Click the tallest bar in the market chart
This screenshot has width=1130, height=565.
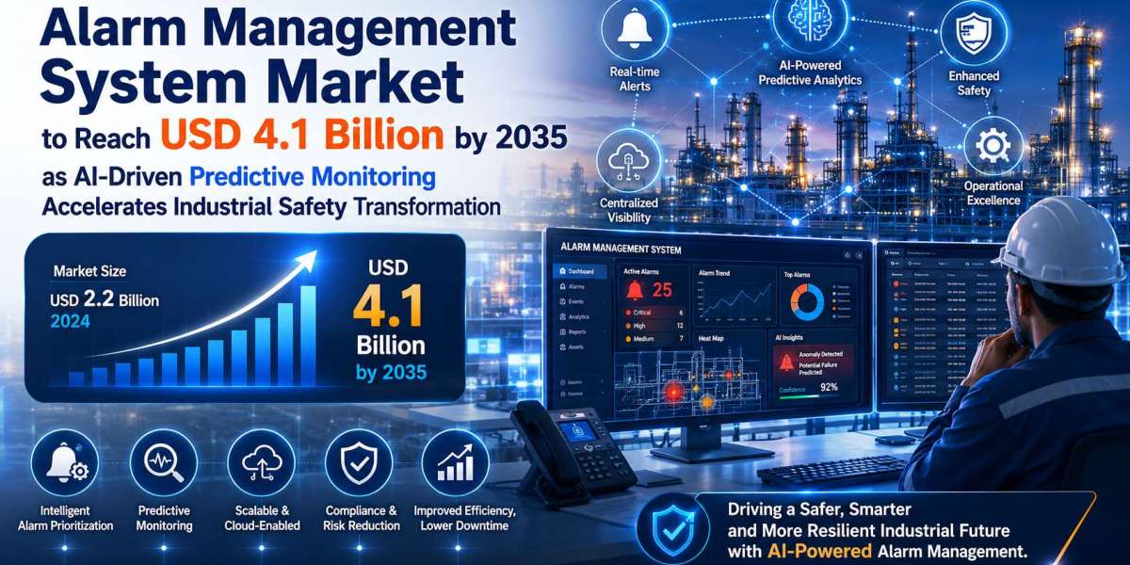point(308,336)
